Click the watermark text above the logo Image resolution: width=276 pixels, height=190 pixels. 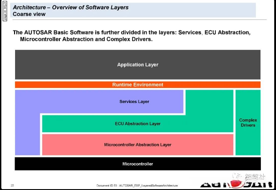tap(255, 176)
